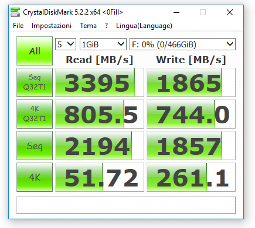255x228 pixels.
Task: Select the Seq Q32T1 write result 1865
Action: (191, 82)
